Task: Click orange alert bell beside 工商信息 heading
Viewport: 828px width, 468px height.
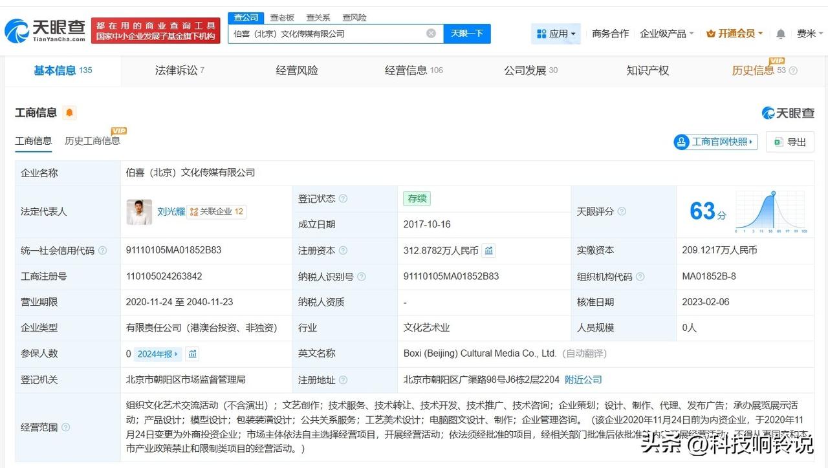Action: pos(69,113)
